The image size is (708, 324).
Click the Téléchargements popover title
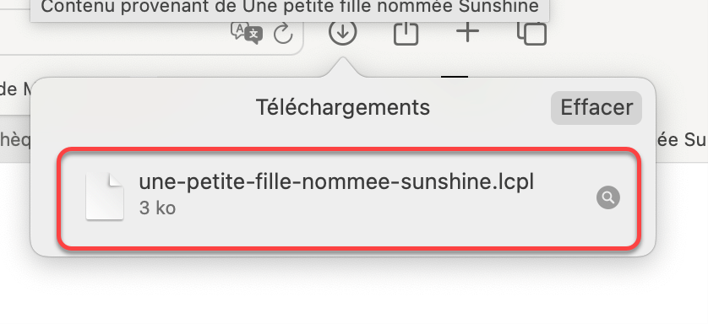(343, 107)
